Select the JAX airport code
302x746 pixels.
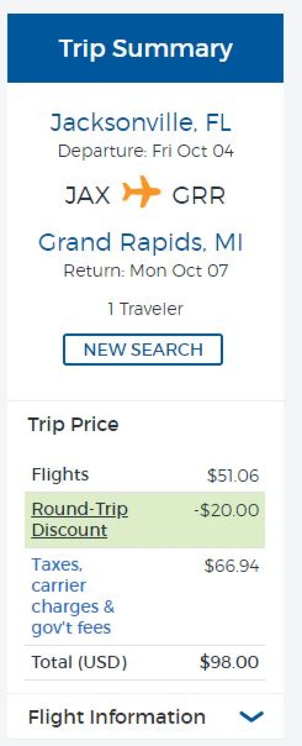point(88,195)
